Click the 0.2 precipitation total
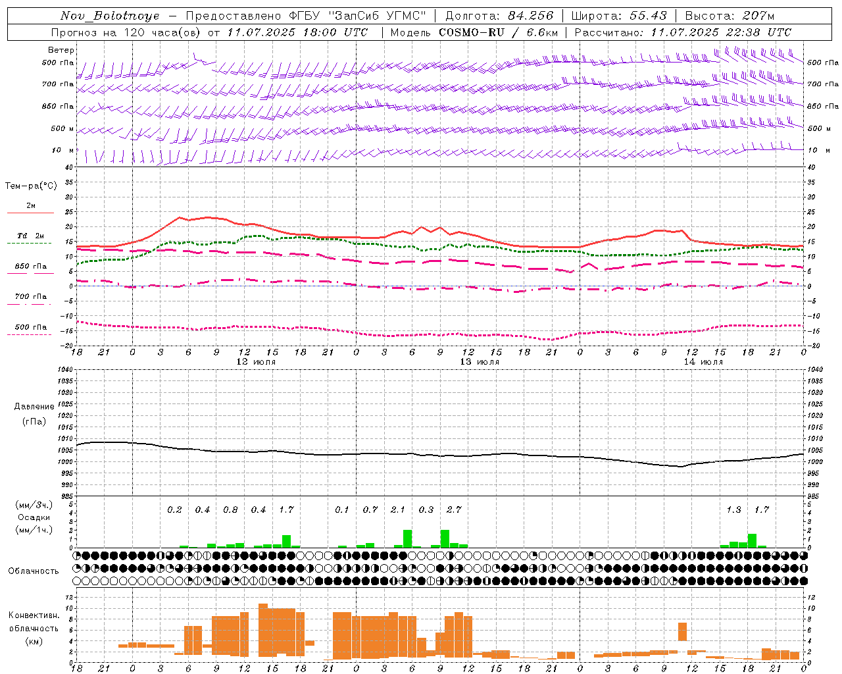Image resolution: width=842 pixels, height=674 pixels. [x=174, y=509]
